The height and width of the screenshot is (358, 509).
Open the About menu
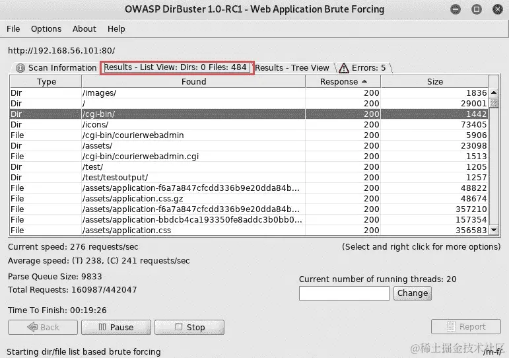click(x=84, y=29)
